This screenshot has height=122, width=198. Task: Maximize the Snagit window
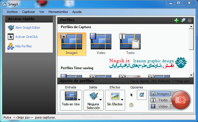click(x=178, y=3)
